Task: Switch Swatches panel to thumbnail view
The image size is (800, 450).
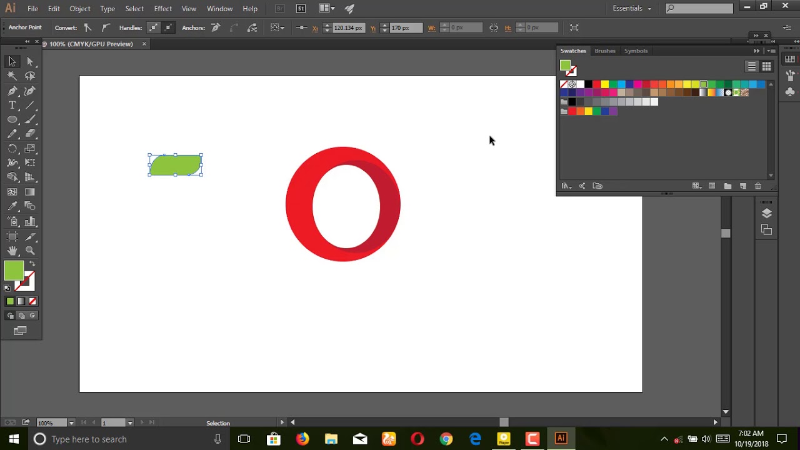Action: tap(766, 66)
